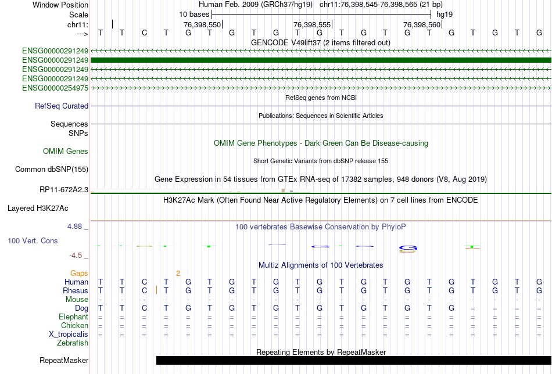Click the Chicken species label

pyautogui.click(x=74, y=325)
